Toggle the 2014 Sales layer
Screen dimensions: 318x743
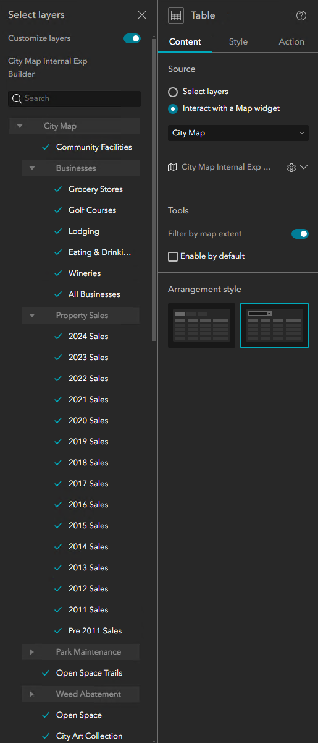[58, 547]
